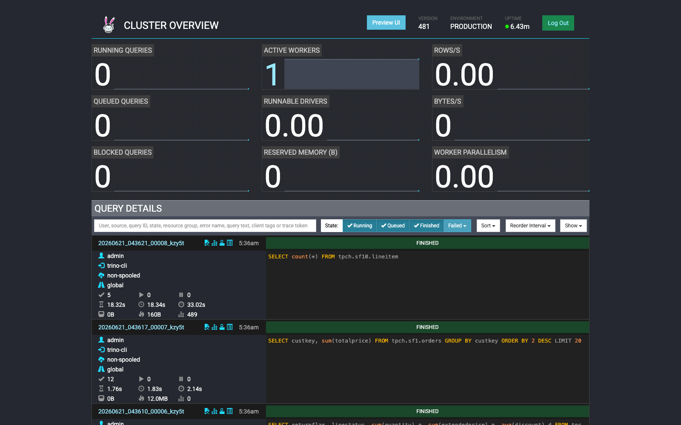Open query JSON download icon for query 00007
Screen dimensions: 681x425
coord(207,327)
